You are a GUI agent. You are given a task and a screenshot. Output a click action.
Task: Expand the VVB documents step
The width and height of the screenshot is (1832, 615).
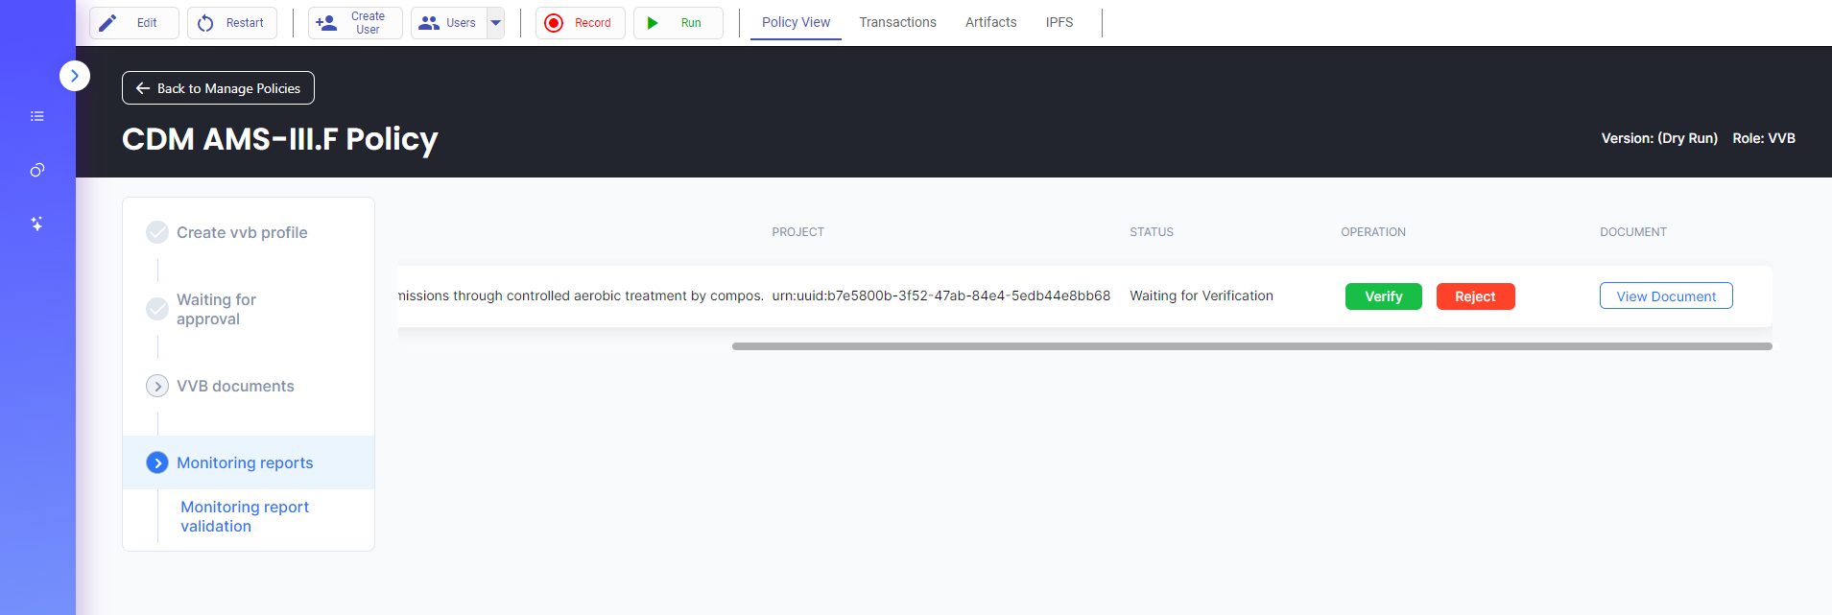(x=157, y=386)
